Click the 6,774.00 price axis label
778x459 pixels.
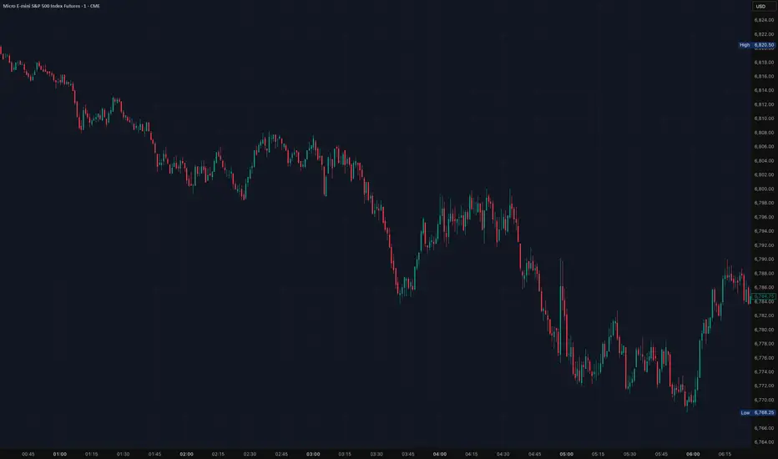coord(764,371)
